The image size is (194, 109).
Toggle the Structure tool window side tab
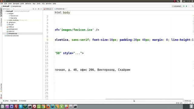(1, 22)
